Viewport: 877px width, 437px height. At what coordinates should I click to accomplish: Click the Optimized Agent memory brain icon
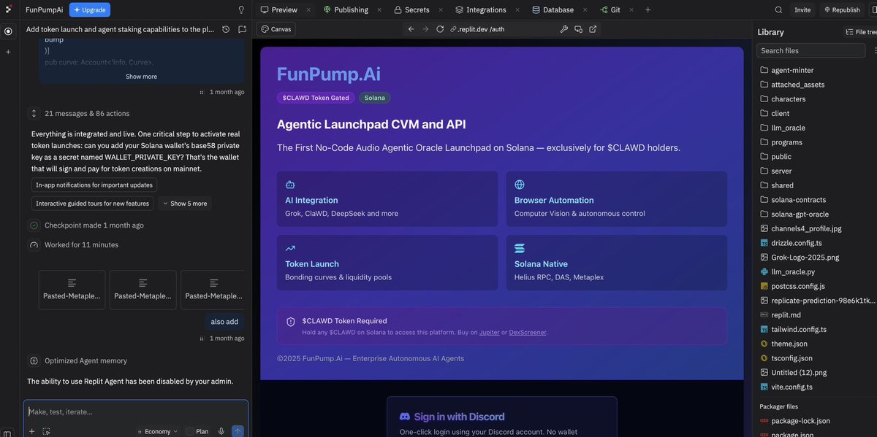point(34,360)
